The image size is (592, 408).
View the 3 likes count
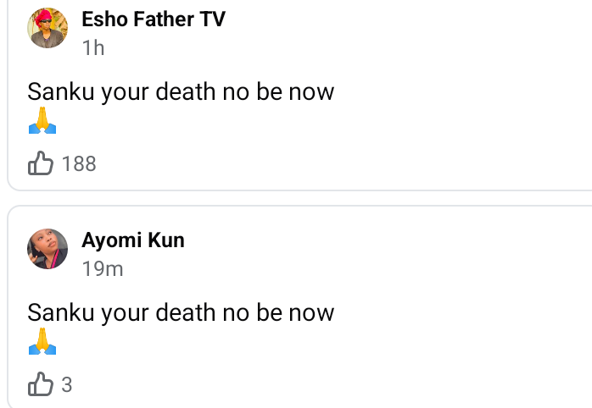(x=67, y=385)
